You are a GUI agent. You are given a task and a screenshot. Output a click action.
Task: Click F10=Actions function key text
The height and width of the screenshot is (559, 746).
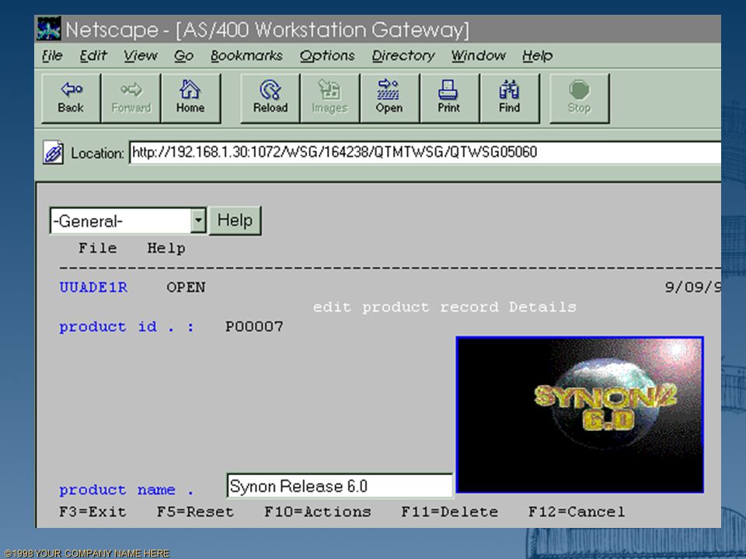pyautogui.click(x=318, y=512)
